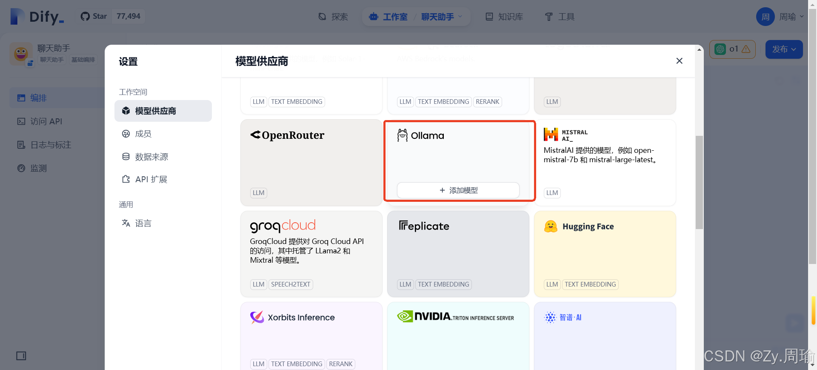The image size is (817, 370).
Task: Click TEXT EMBEDDING tag on Replicate card
Action: click(443, 284)
